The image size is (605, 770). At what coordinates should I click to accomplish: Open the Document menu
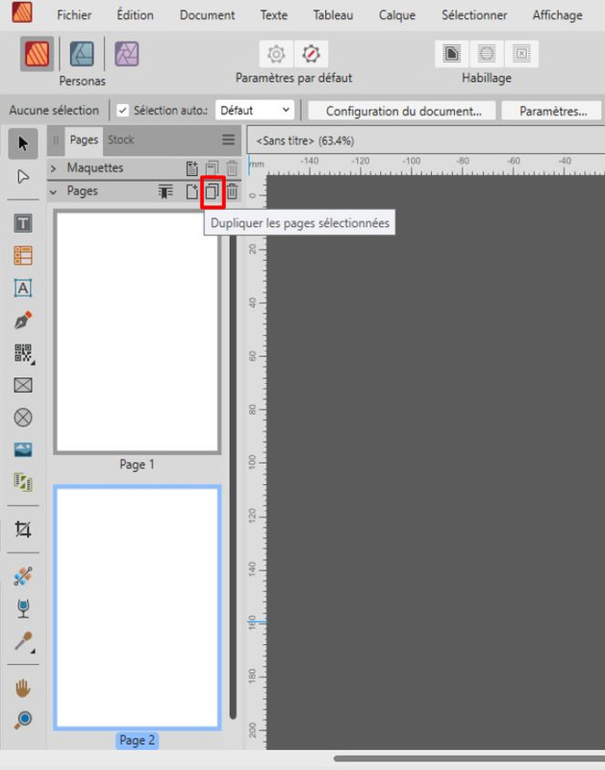click(x=207, y=15)
